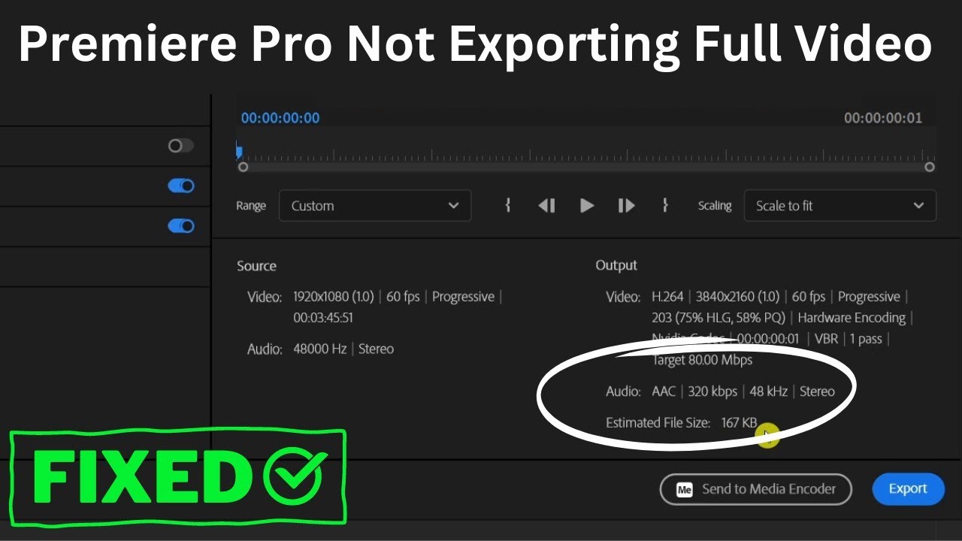
Task: Click the right range handle under timeline
Action: [930, 167]
